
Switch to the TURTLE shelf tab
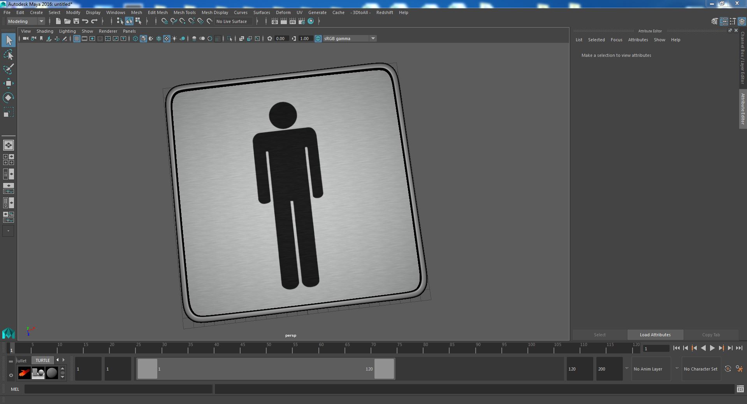pyautogui.click(x=42, y=360)
